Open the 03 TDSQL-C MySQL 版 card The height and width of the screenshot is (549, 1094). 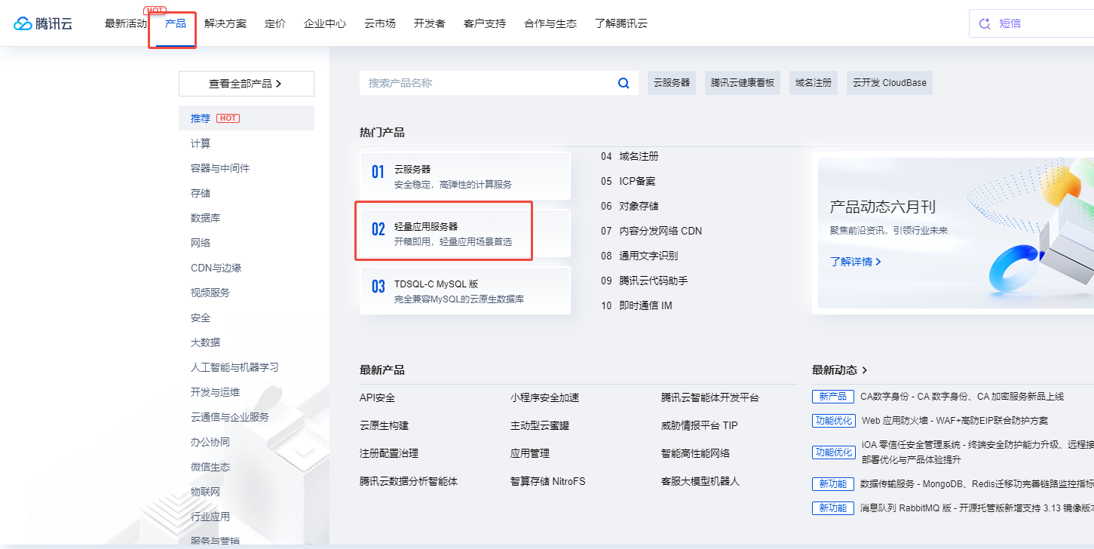click(465, 290)
